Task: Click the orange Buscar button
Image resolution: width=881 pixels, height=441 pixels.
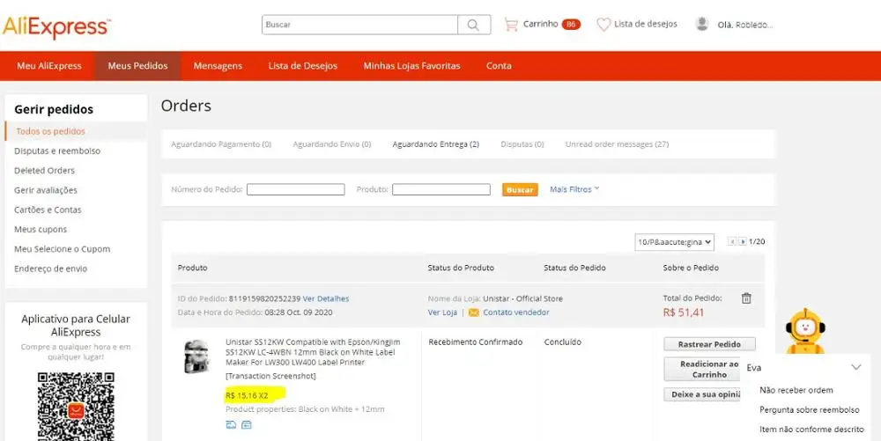Action: (x=520, y=189)
